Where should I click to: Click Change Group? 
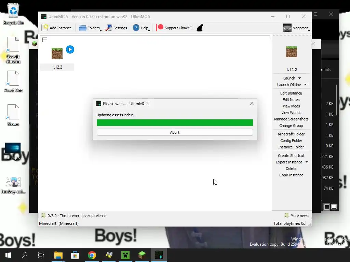tap(291, 126)
